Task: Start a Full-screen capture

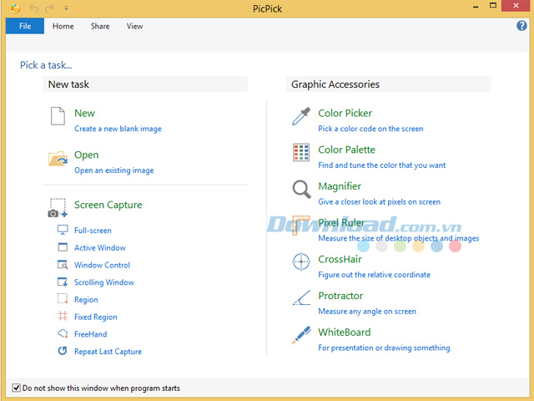Action: coord(92,231)
